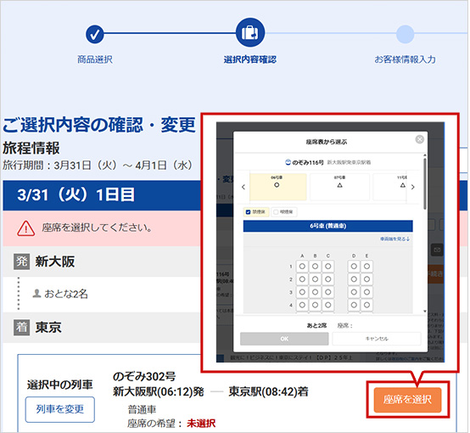
Task: Click the orange 座席を選択 button
Action: pos(407,399)
